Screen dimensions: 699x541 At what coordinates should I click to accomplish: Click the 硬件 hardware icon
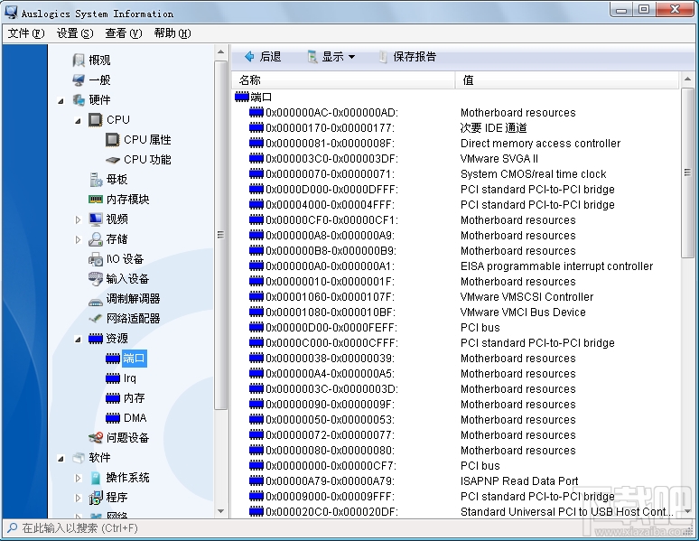tap(79, 100)
